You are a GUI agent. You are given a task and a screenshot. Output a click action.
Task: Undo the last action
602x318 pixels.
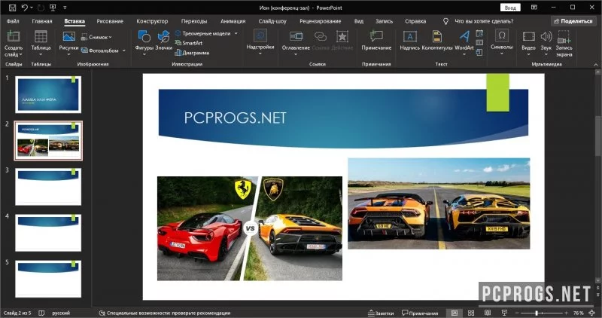tap(25, 8)
